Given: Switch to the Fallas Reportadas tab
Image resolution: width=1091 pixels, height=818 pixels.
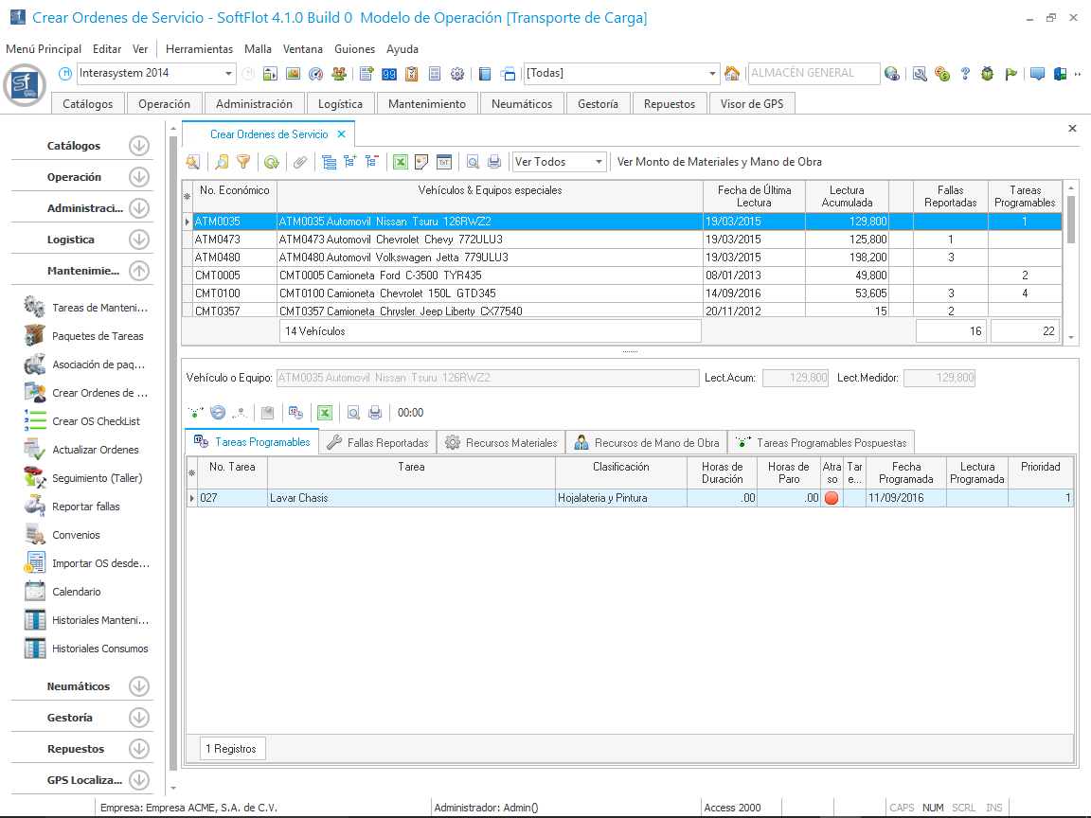Looking at the screenshot, I should 378,442.
